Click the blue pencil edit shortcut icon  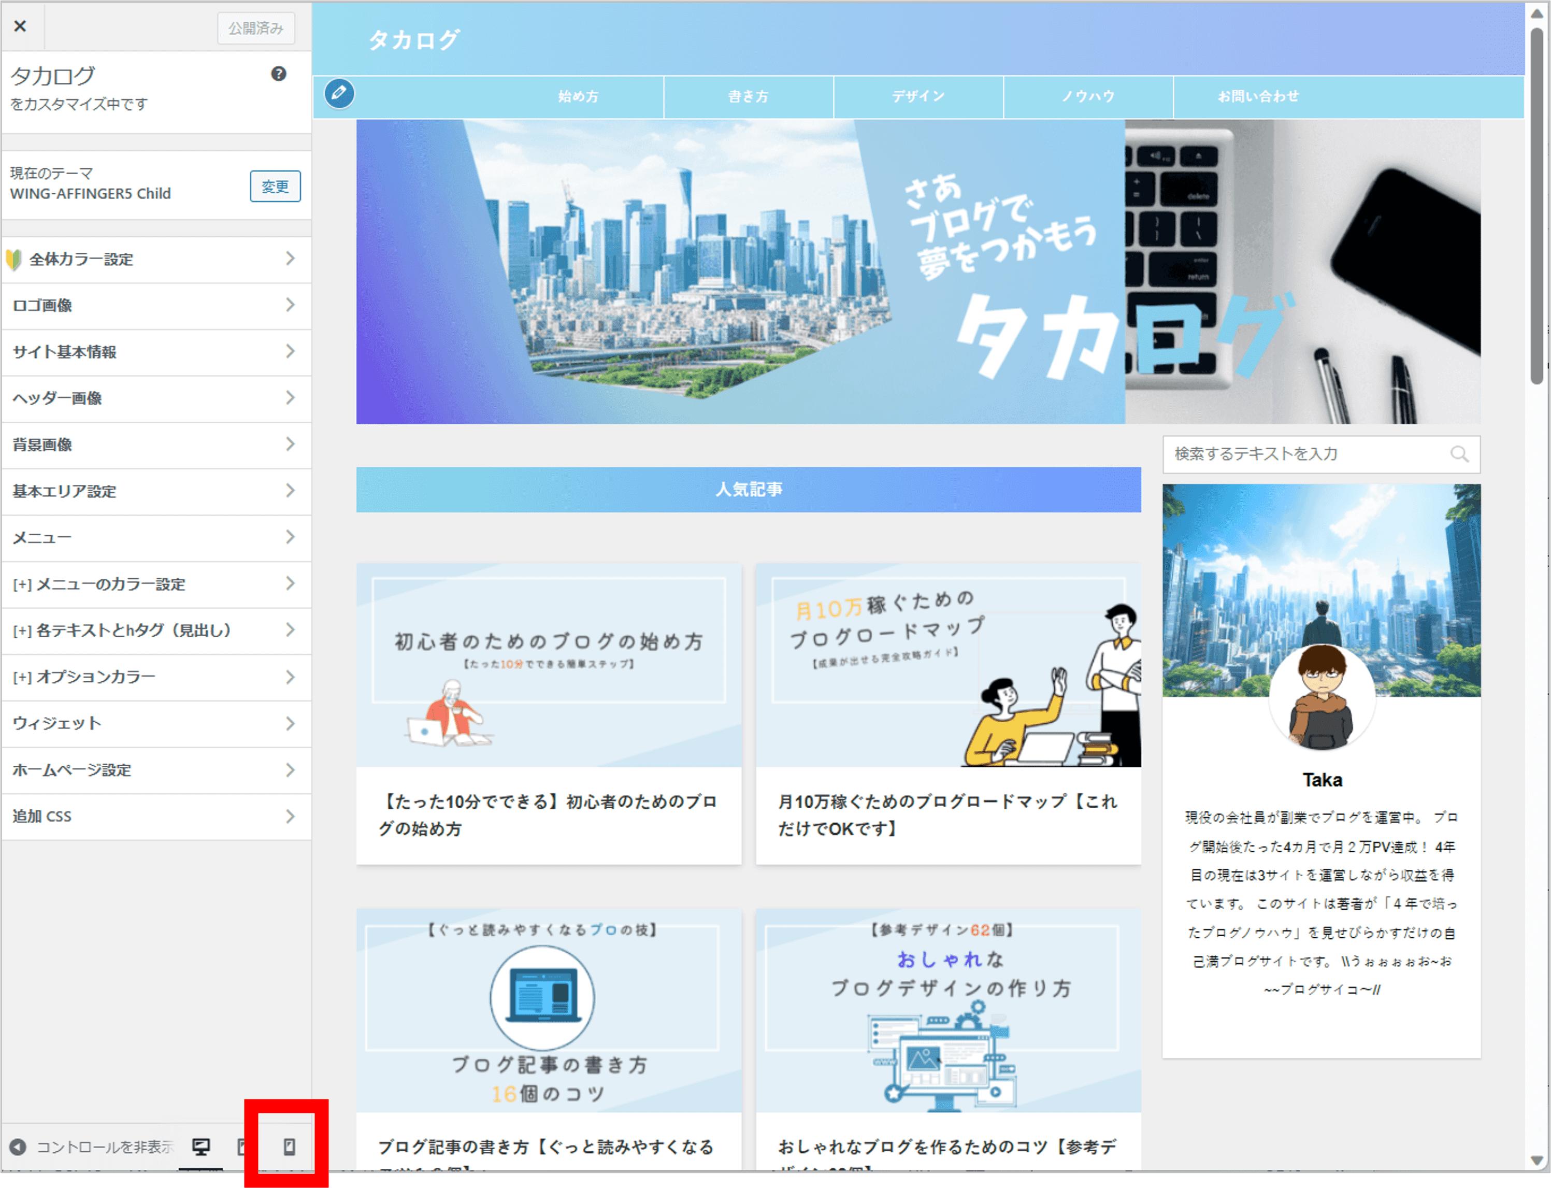pyautogui.click(x=339, y=93)
